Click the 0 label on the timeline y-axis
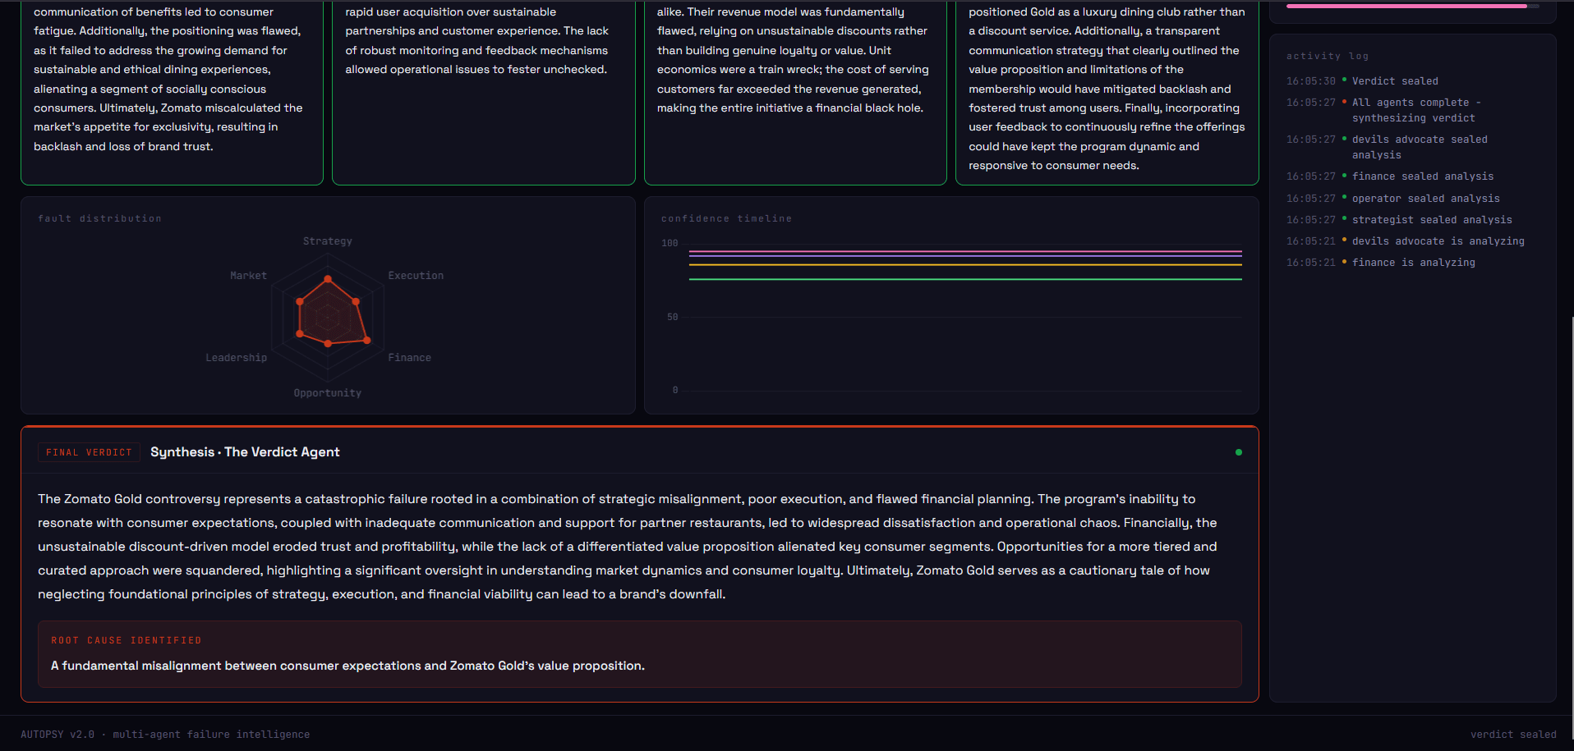 coord(675,390)
